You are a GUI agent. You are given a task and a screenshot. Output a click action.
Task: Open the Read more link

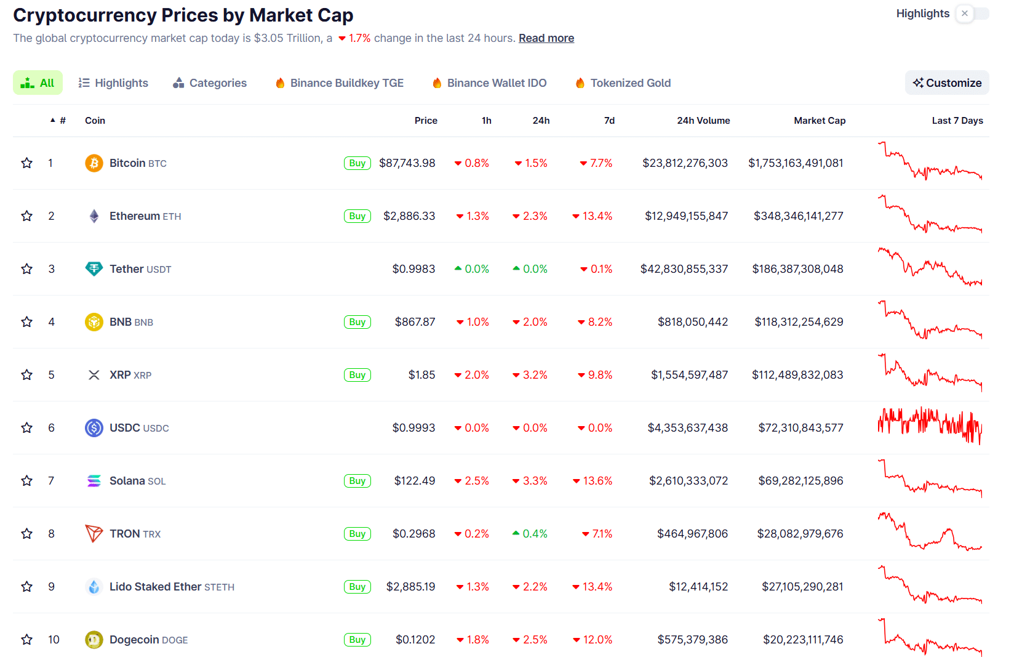click(x=546, y=38)
